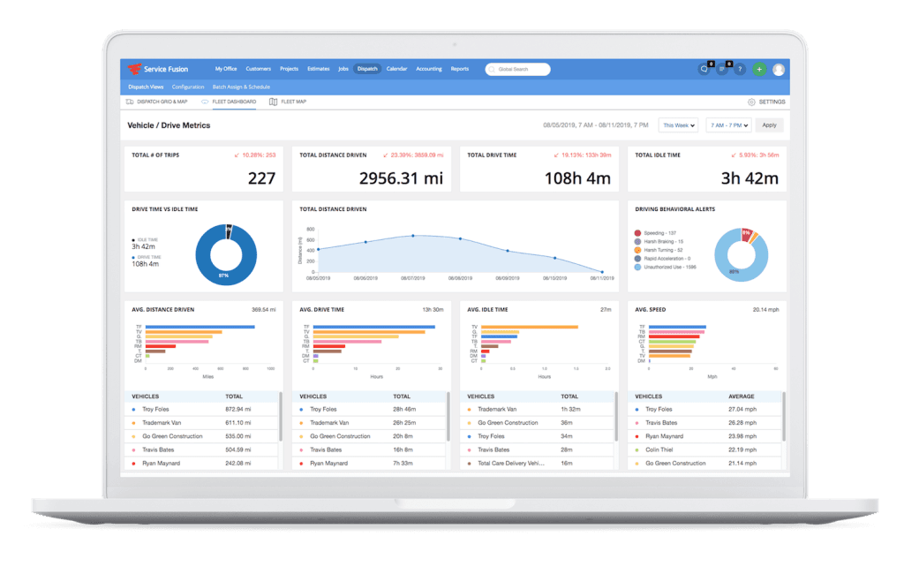Switch to the Fleet Dashboard tab

233,102
